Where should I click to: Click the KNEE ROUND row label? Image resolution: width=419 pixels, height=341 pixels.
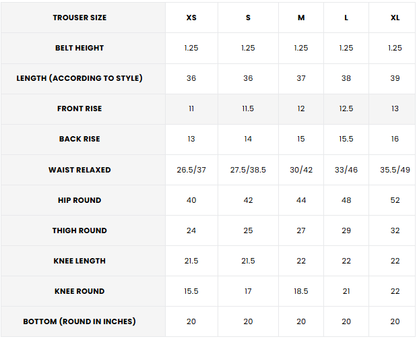click(x=79, y=291)
